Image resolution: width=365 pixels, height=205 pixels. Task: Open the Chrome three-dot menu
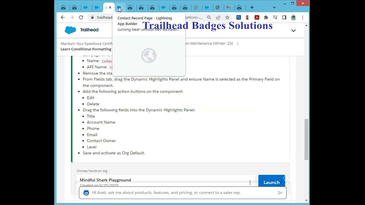click(x=303, y=17)
